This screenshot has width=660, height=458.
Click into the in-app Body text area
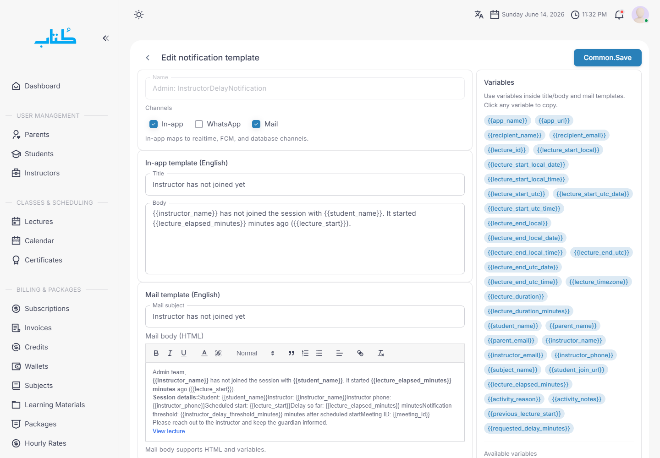point(305,239)
